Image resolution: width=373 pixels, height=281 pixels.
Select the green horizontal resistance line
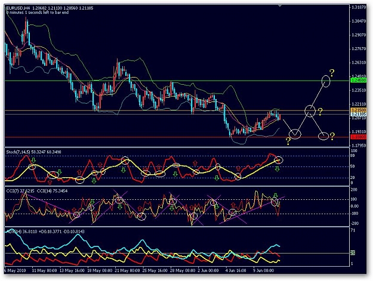click(x=177, y=81)
